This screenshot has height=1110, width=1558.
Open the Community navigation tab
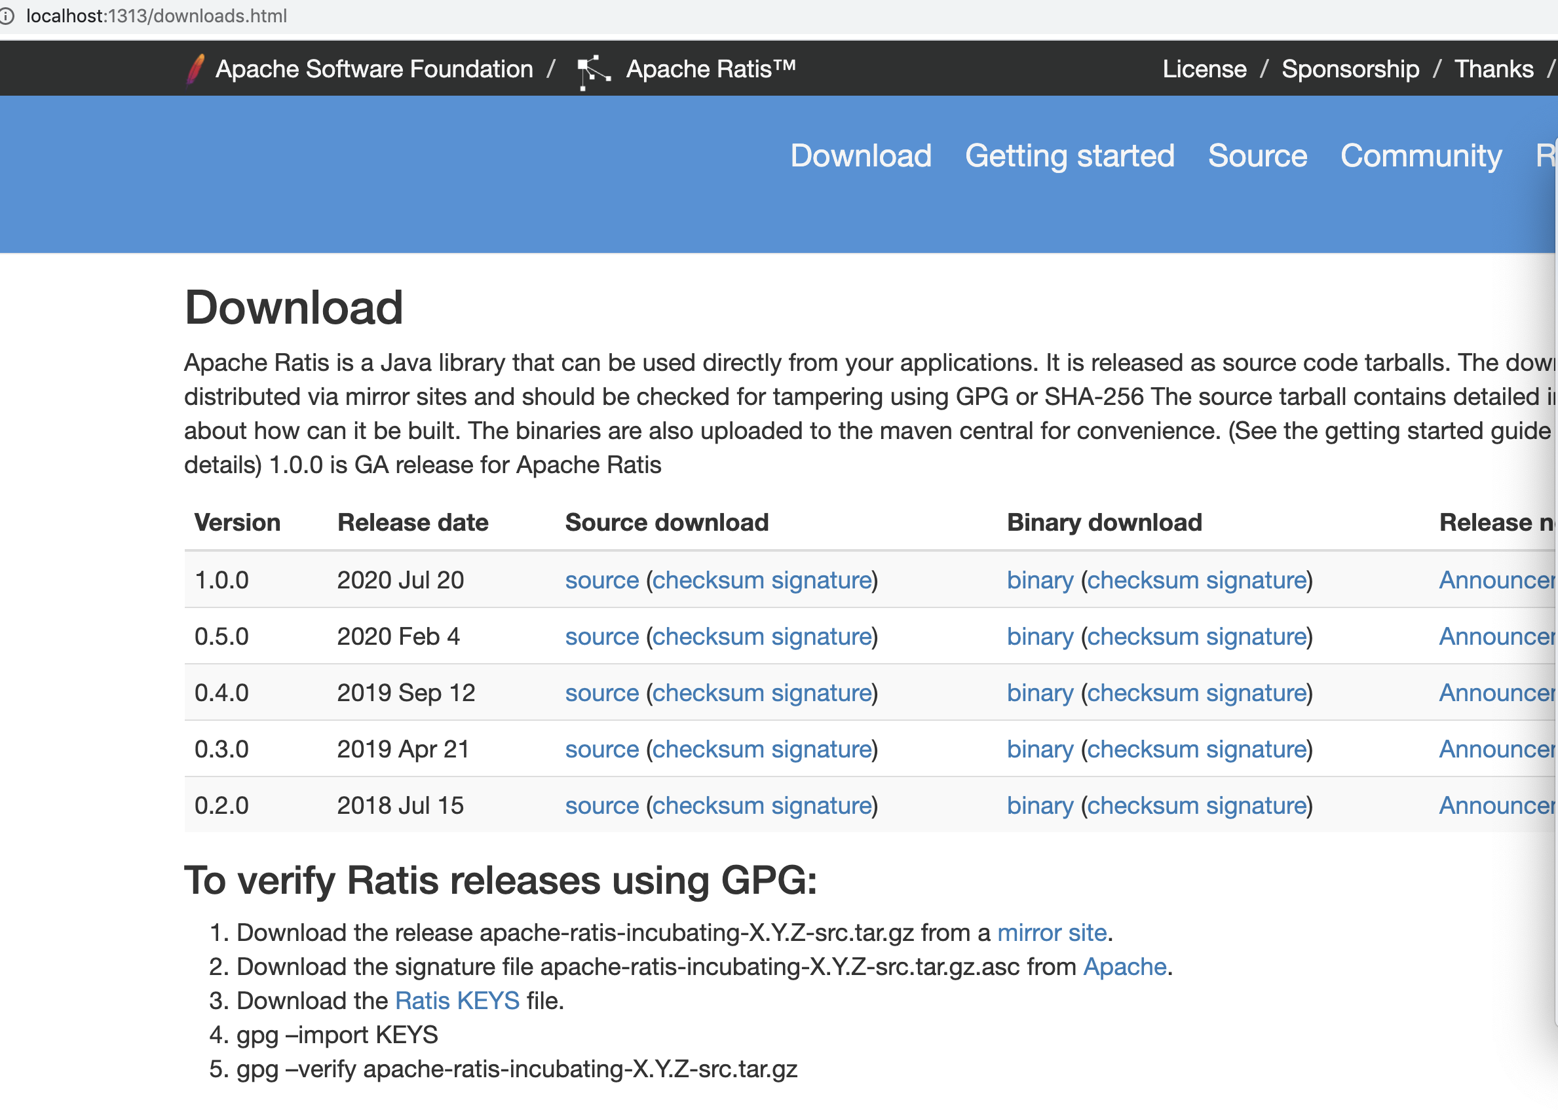(1420, 156)
